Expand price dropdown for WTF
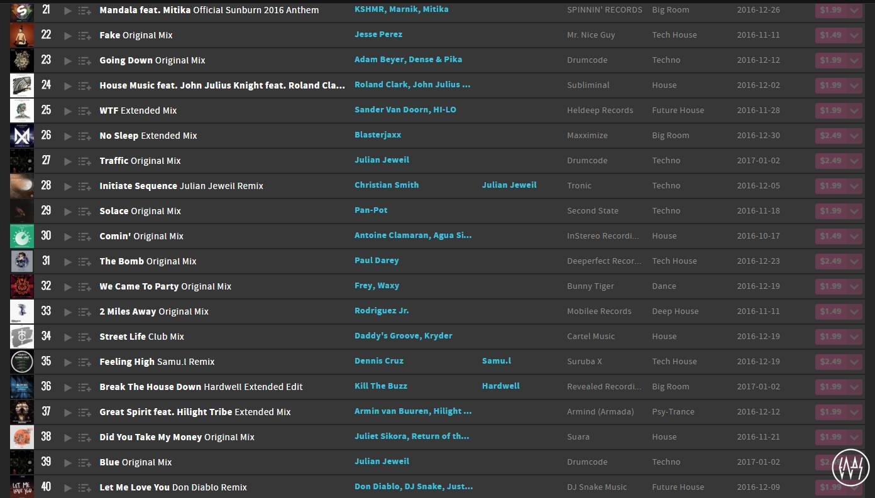The height and width of the screenshot is (498, 875). pos(854,111)
